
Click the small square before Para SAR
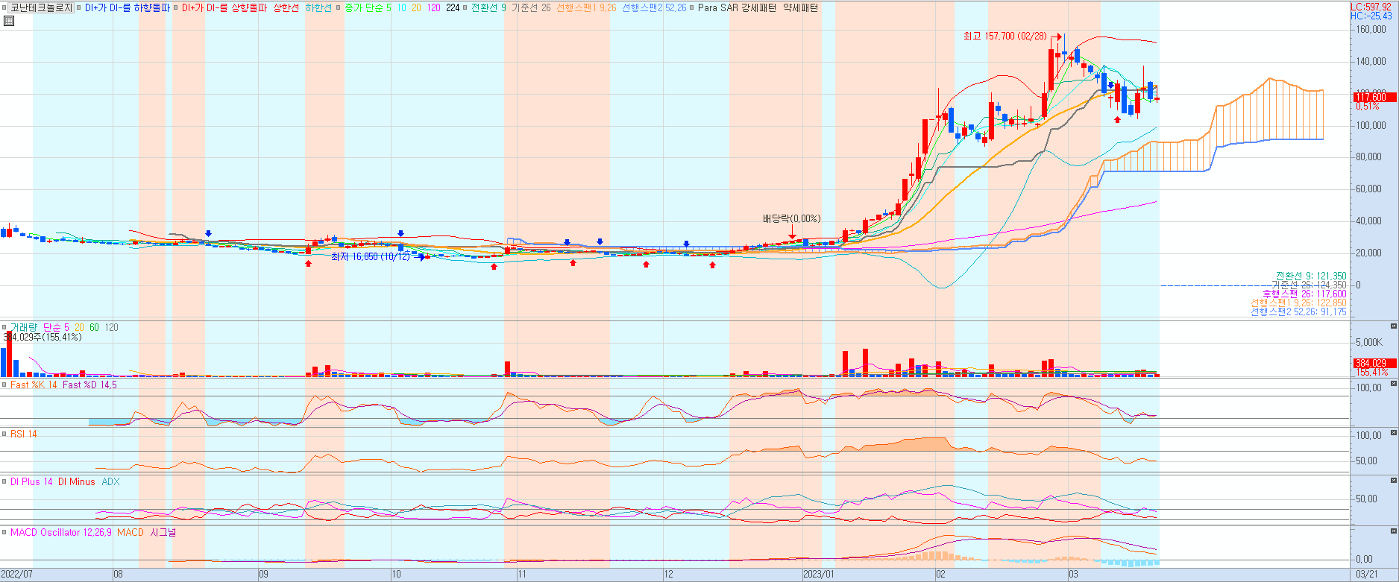tap(691, 8)
